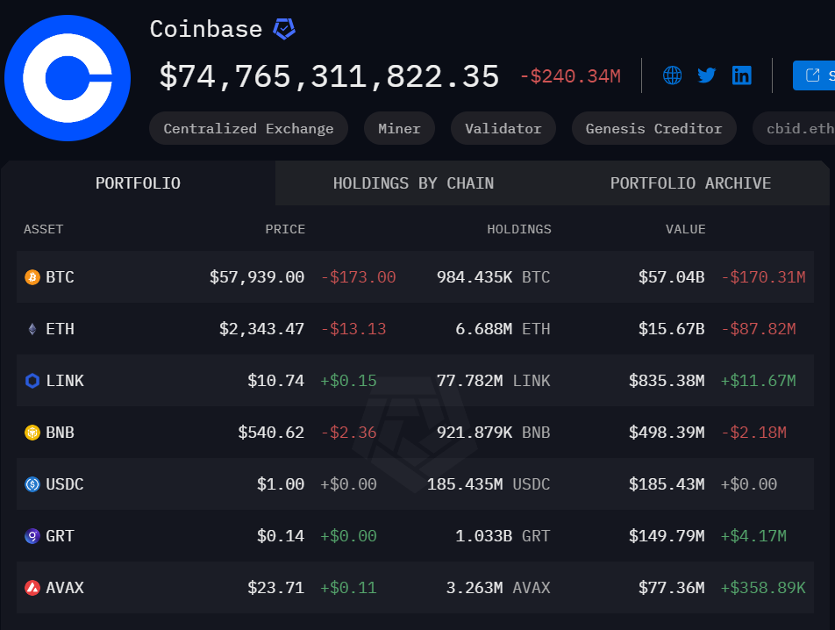Screen dimensions: 835x630
Task: Sort the table by VALUE column
Action: [685, 229]
